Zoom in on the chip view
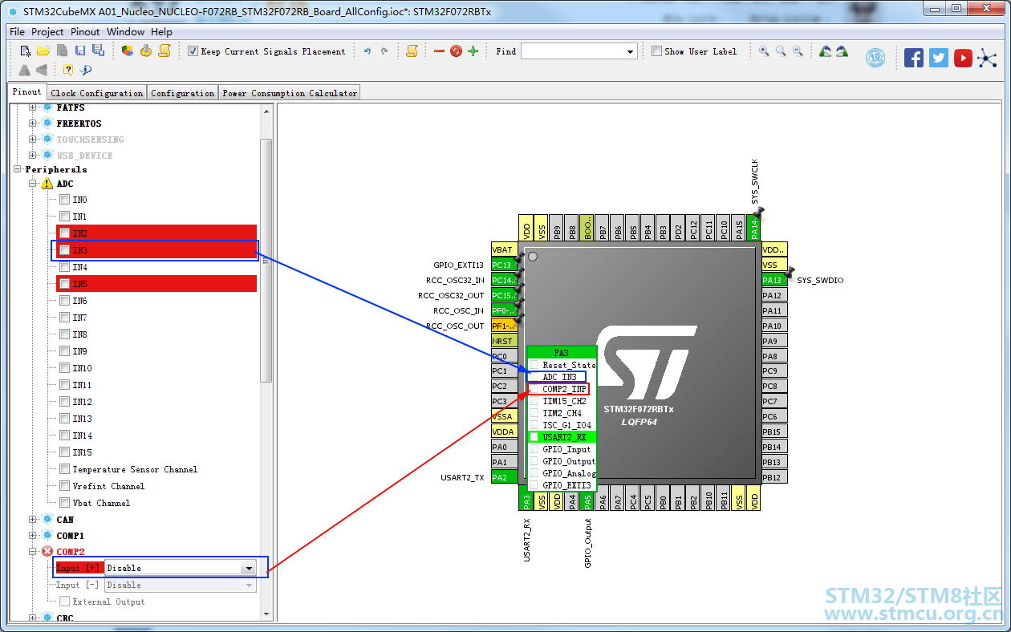 (764, 51)
